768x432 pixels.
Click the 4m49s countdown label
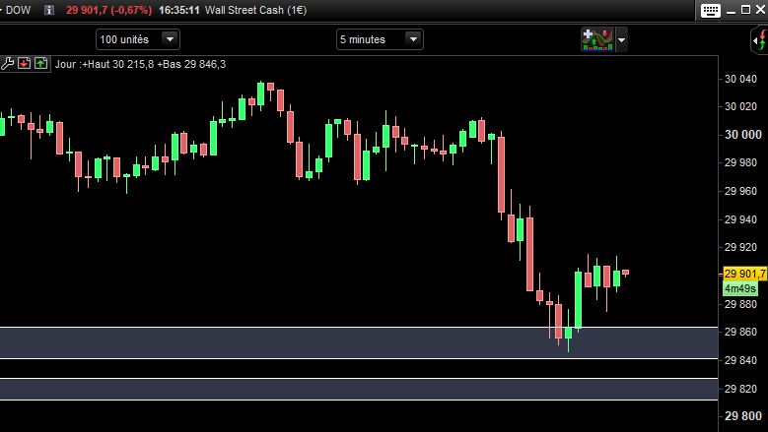click(740, 288)
